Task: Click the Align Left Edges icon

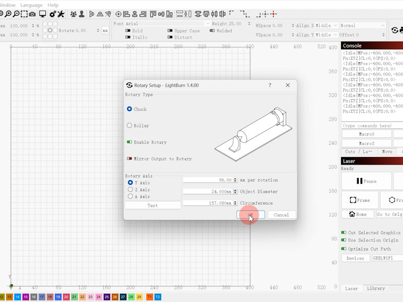Action: (x=127, y=14)
